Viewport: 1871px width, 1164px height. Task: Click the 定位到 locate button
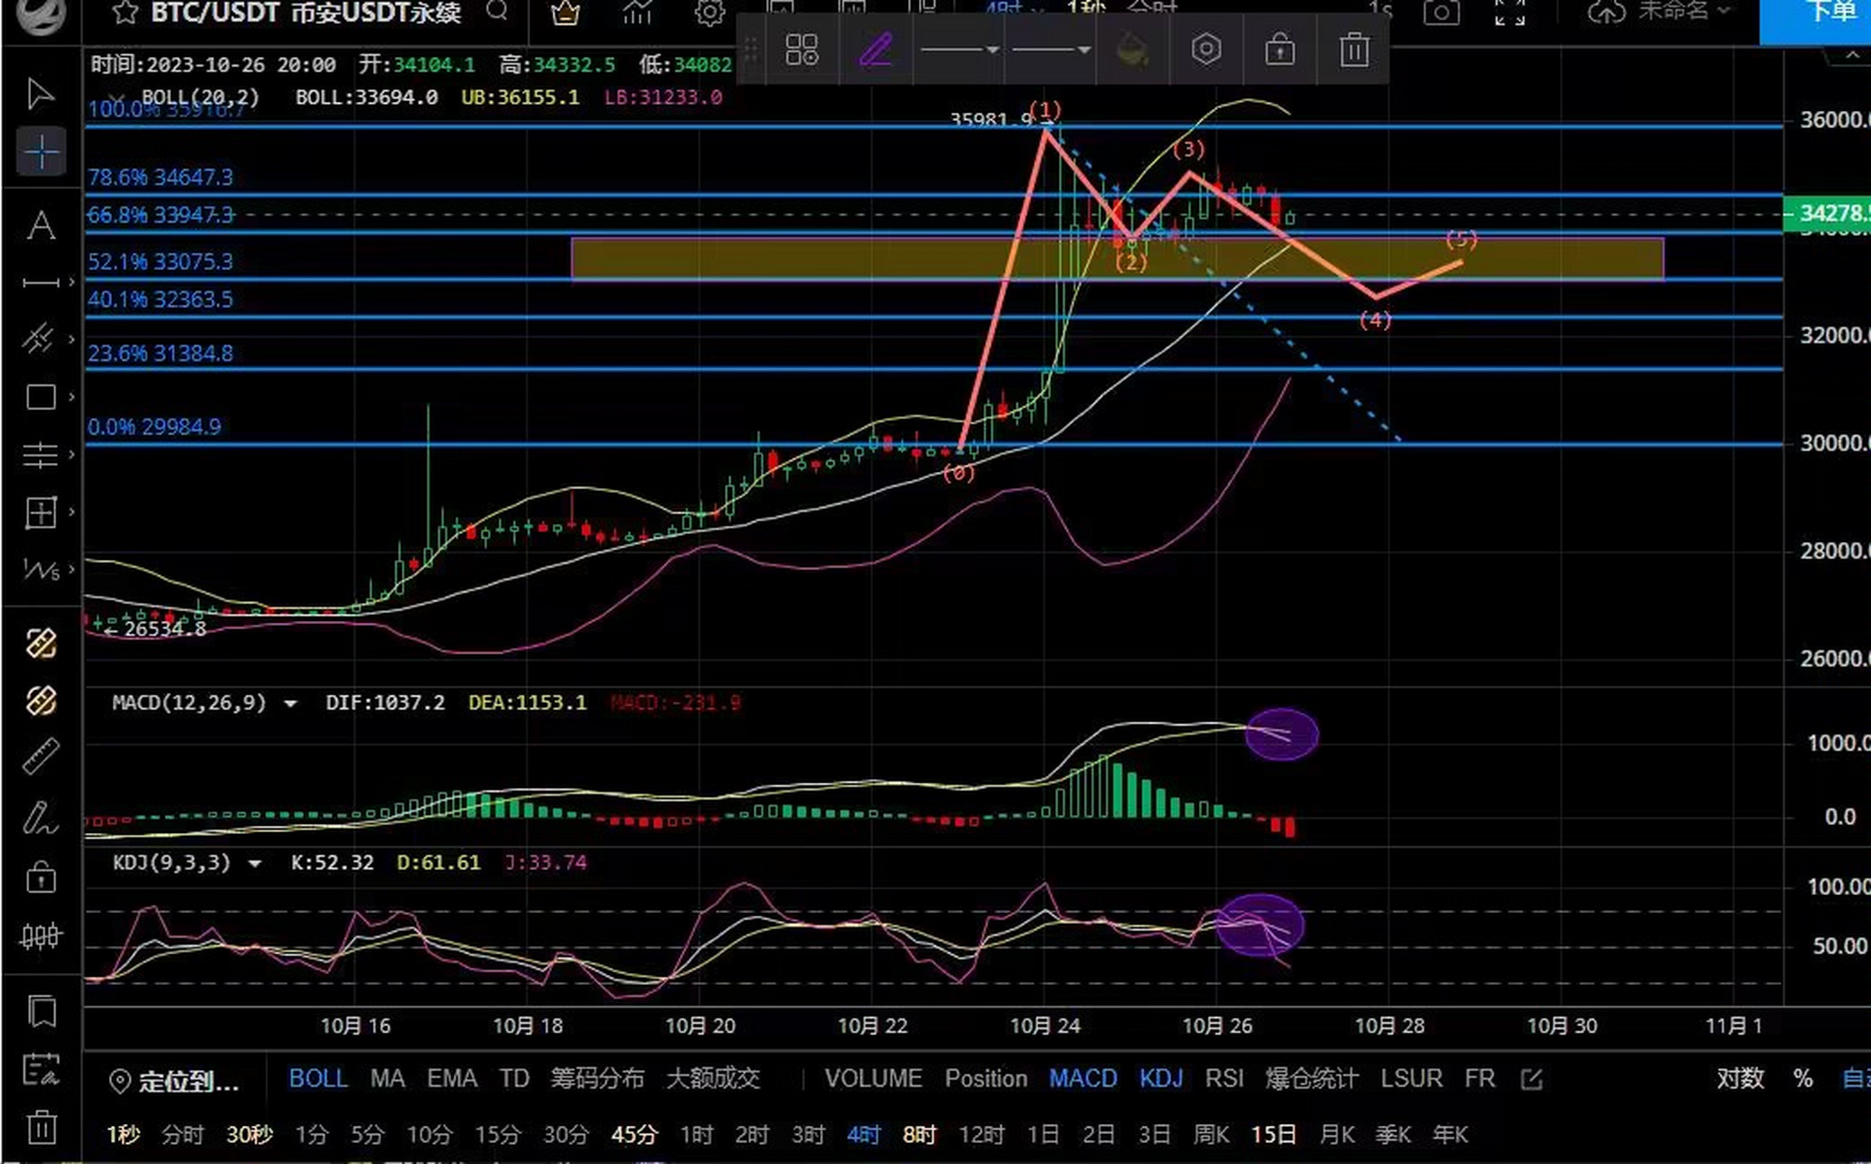(x=175, y=1081)
